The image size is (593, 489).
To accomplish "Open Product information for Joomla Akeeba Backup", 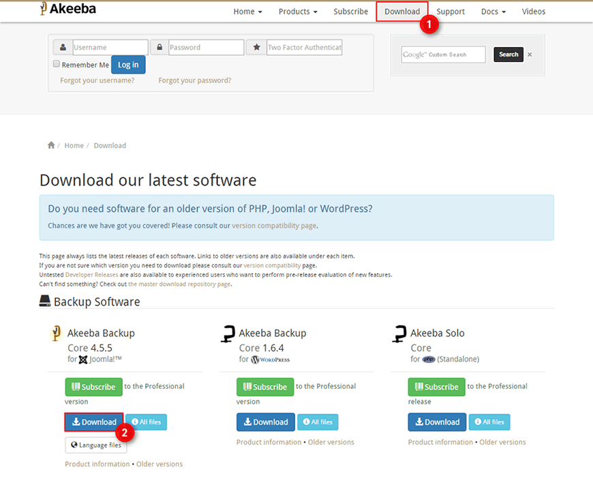I will click(x=97, y=464).
